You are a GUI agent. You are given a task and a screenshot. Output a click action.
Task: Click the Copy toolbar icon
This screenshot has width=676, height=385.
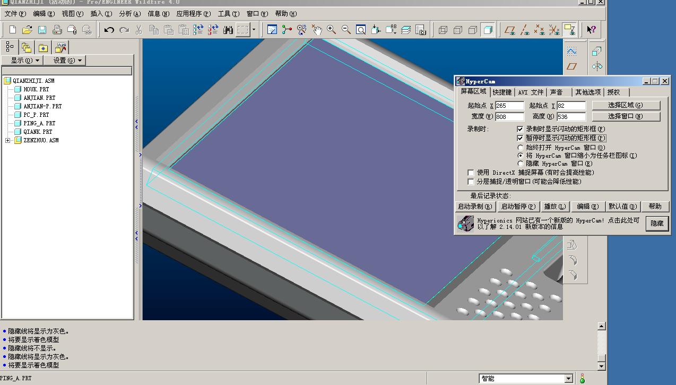153,30
